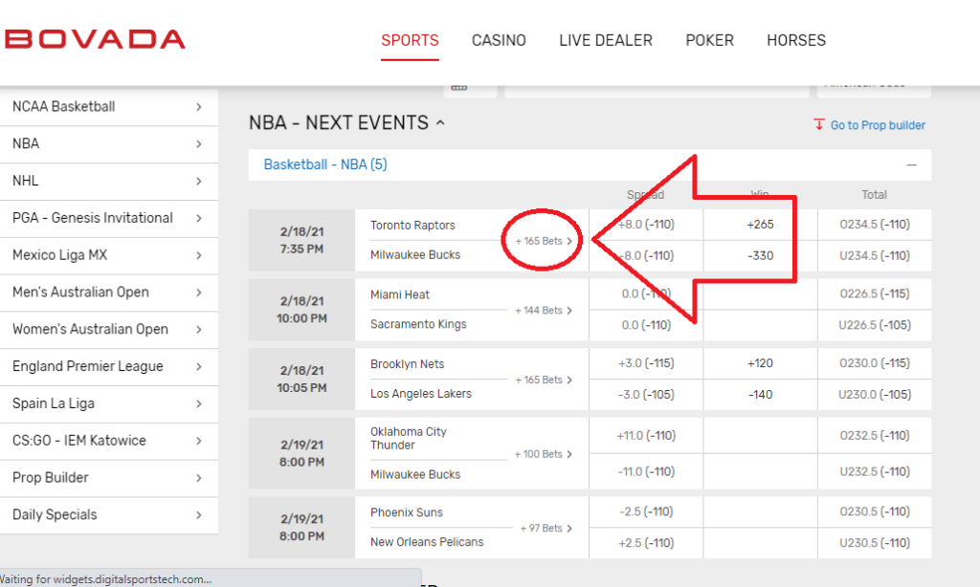Bet Los Angeles Lakers moneyline -140
Viewport: 980px width, 587px height.
click(x=760, y=395)
